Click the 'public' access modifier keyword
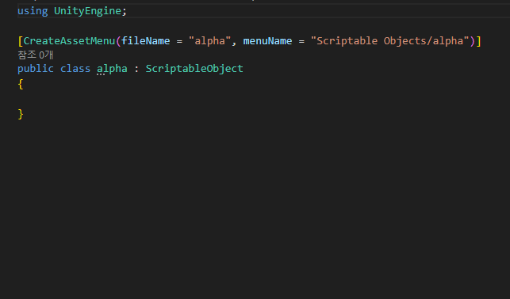This screenshot has width=510, height=299. 36,69
